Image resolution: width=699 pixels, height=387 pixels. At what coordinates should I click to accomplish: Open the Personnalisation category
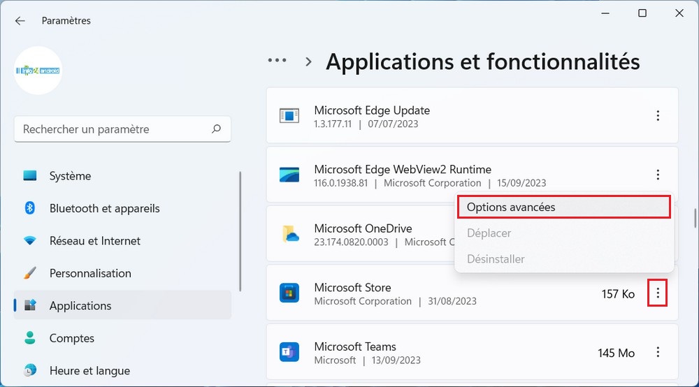click(x=122, y=273)
